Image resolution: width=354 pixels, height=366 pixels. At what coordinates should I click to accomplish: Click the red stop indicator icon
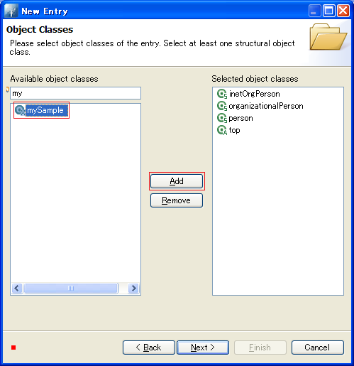pos(13,348)
